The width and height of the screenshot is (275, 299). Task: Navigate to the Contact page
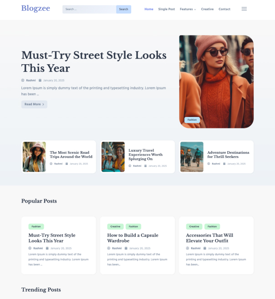[x=224, y=9]
